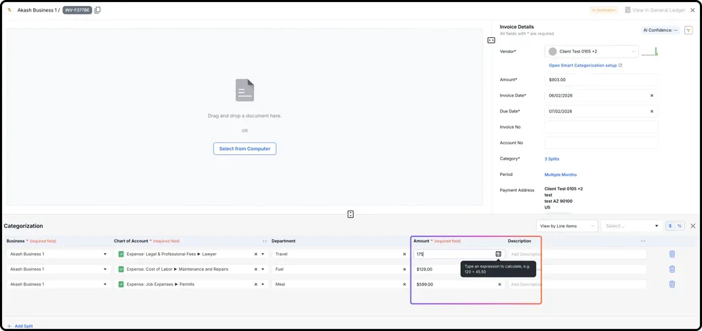Expand chart of account dropdown for Lawyer row

(263, 254)
